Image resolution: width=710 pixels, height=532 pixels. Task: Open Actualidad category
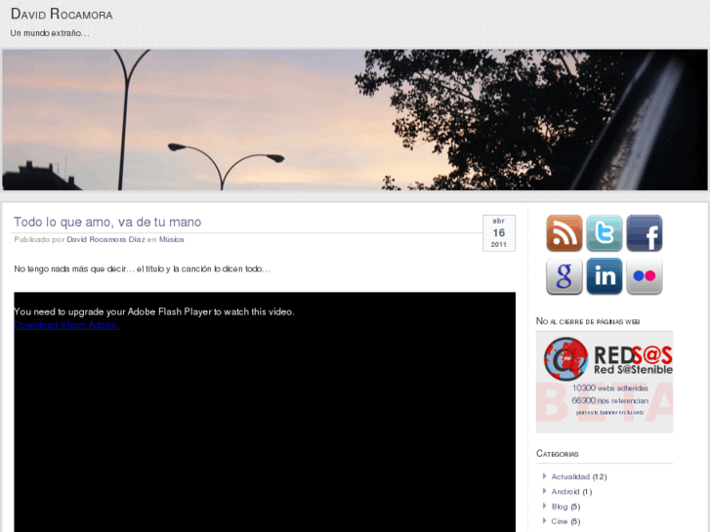(570, 476)
